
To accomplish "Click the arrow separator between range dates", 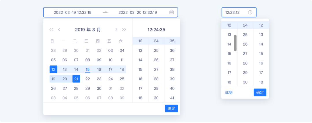I will pyautogui.click(x=105, y=12).
